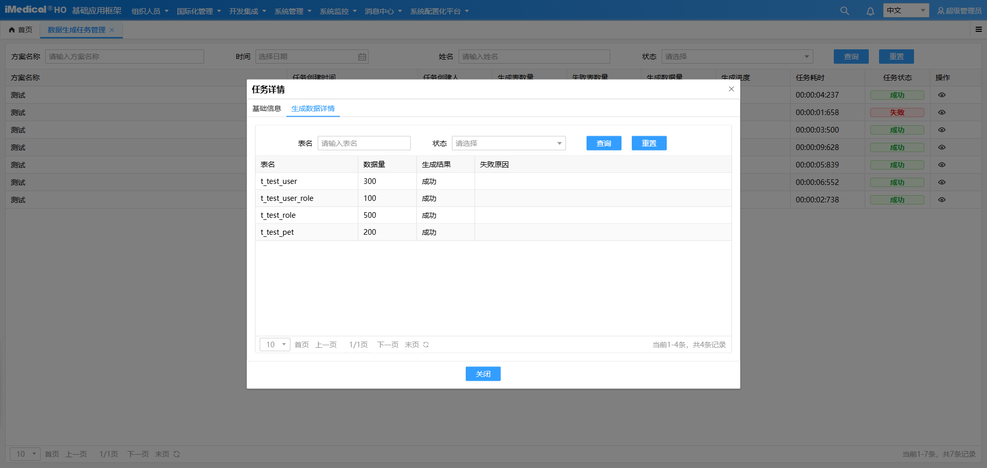
Task: Open the page size dropdown in dialog
Action: (x=275, y=345)
